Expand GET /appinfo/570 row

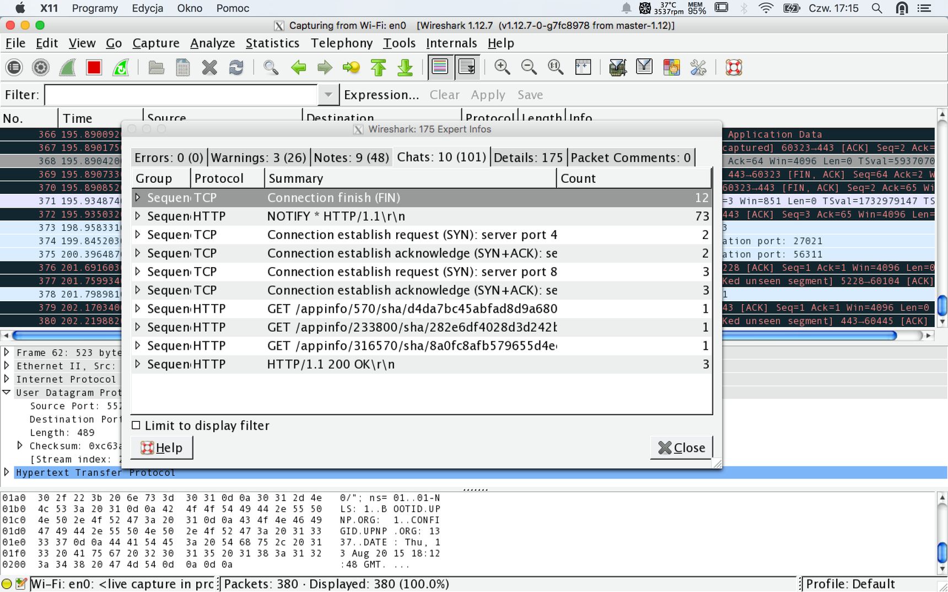pos(138,308)
